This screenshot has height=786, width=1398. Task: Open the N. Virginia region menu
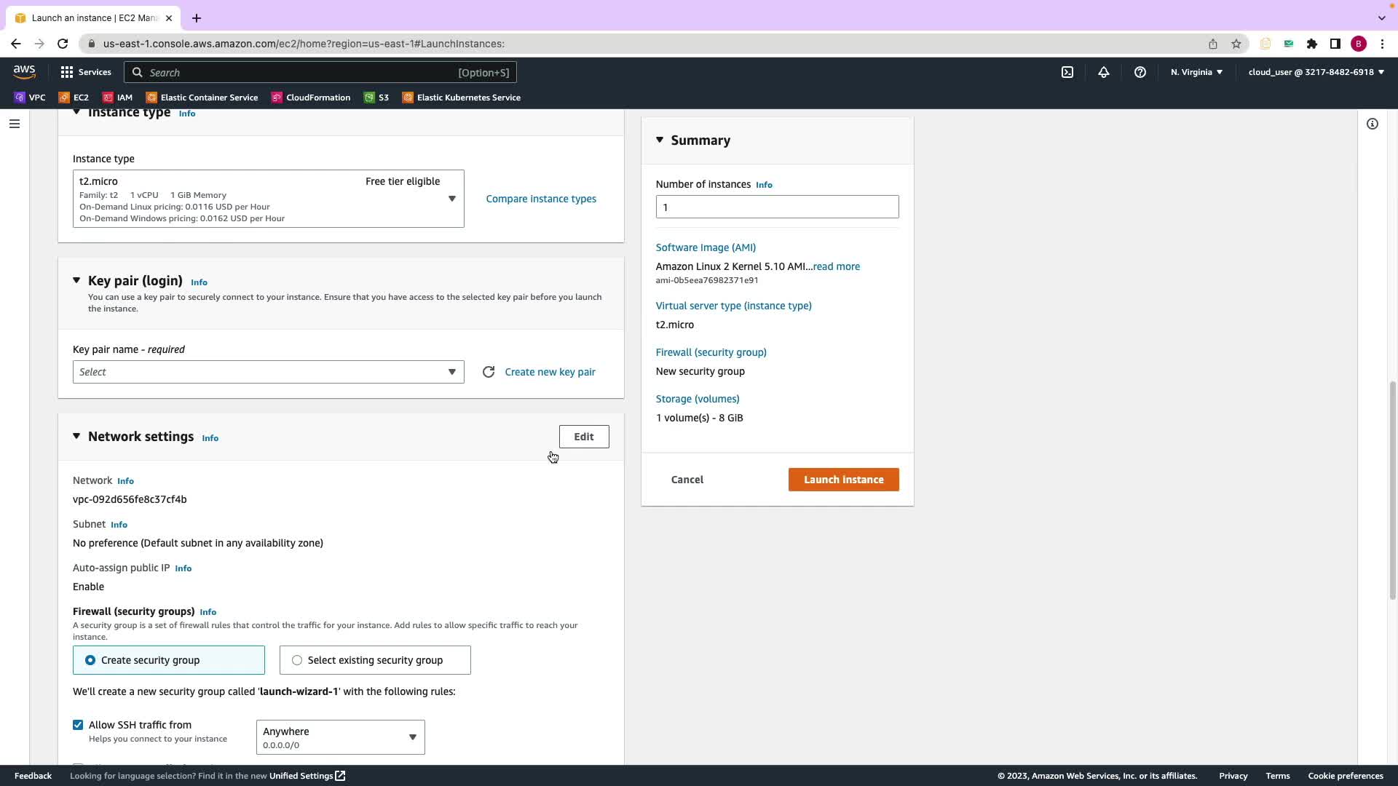(1196, 72)
